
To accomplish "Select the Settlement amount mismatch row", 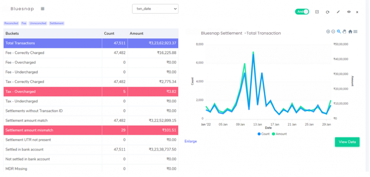I will pos(91,130).
